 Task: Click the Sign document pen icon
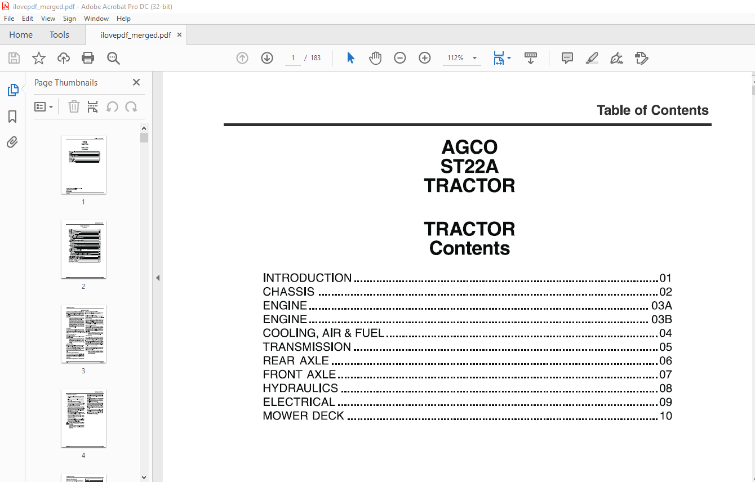pos(616,58)
